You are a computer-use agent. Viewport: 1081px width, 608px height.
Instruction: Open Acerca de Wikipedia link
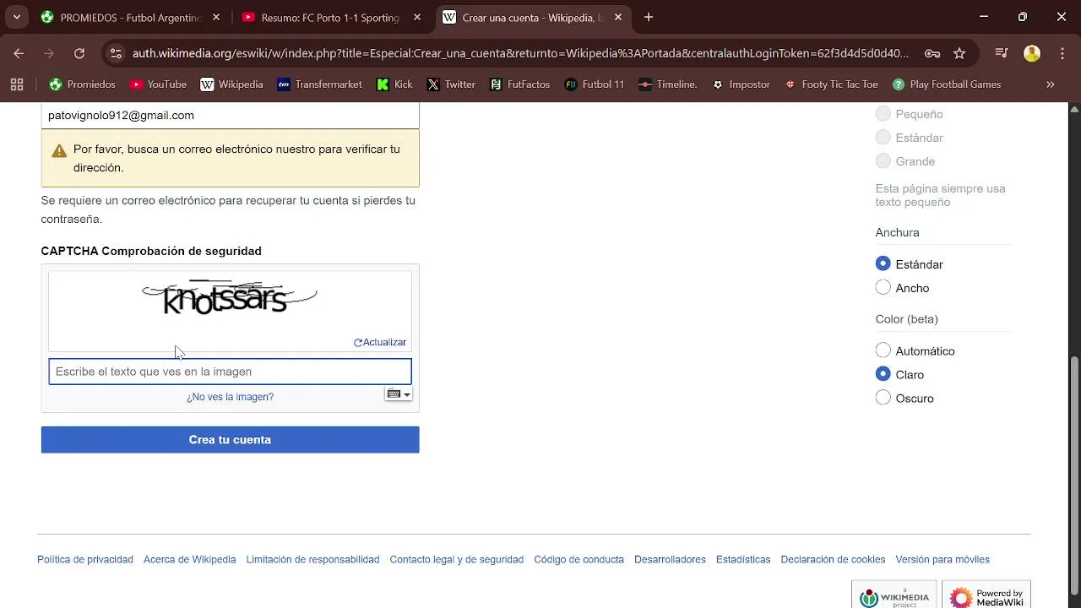[190, 560]
